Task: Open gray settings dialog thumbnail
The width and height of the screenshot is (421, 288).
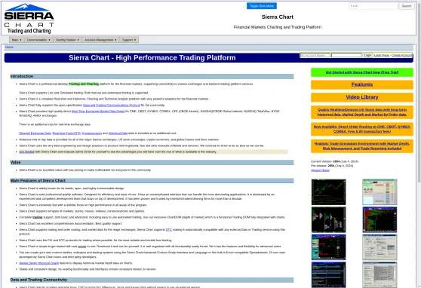Action: [380, 247]
